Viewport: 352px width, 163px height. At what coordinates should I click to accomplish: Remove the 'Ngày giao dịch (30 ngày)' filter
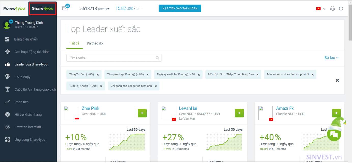199,75
